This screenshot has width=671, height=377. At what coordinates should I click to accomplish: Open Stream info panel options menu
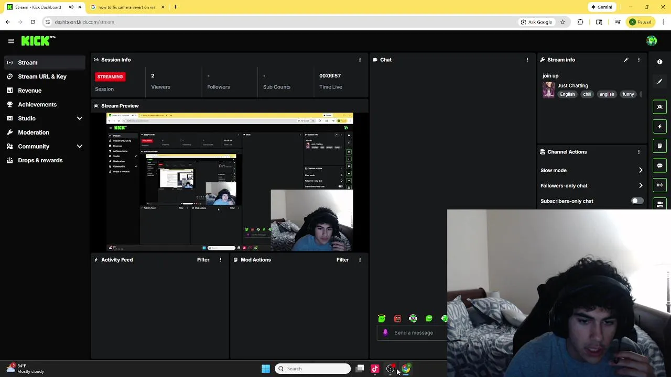tap(638, 60)
